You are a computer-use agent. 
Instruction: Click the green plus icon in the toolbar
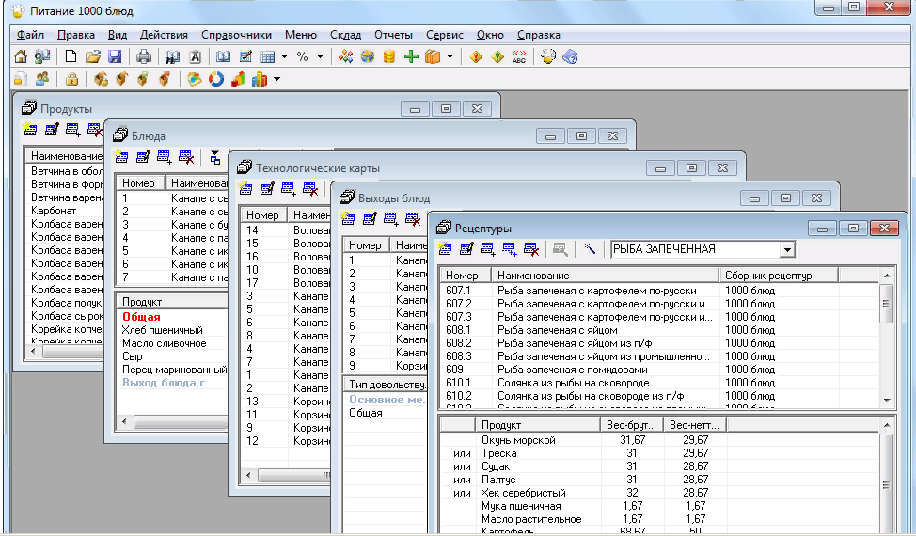[x=411, y=57]
